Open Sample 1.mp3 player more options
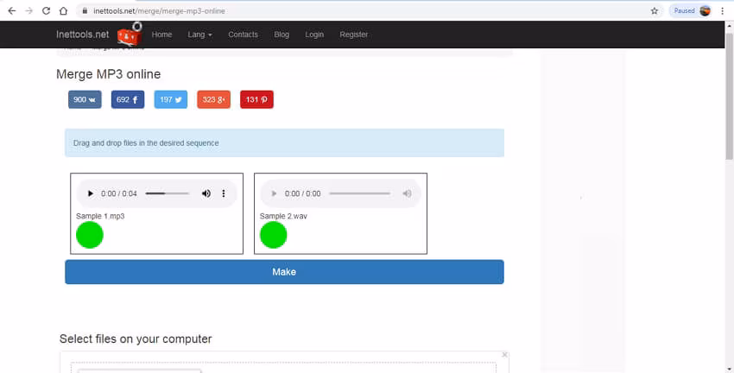The height and width of the screenshot is (373, 734). pyautogui.click(x=224, y=193)
